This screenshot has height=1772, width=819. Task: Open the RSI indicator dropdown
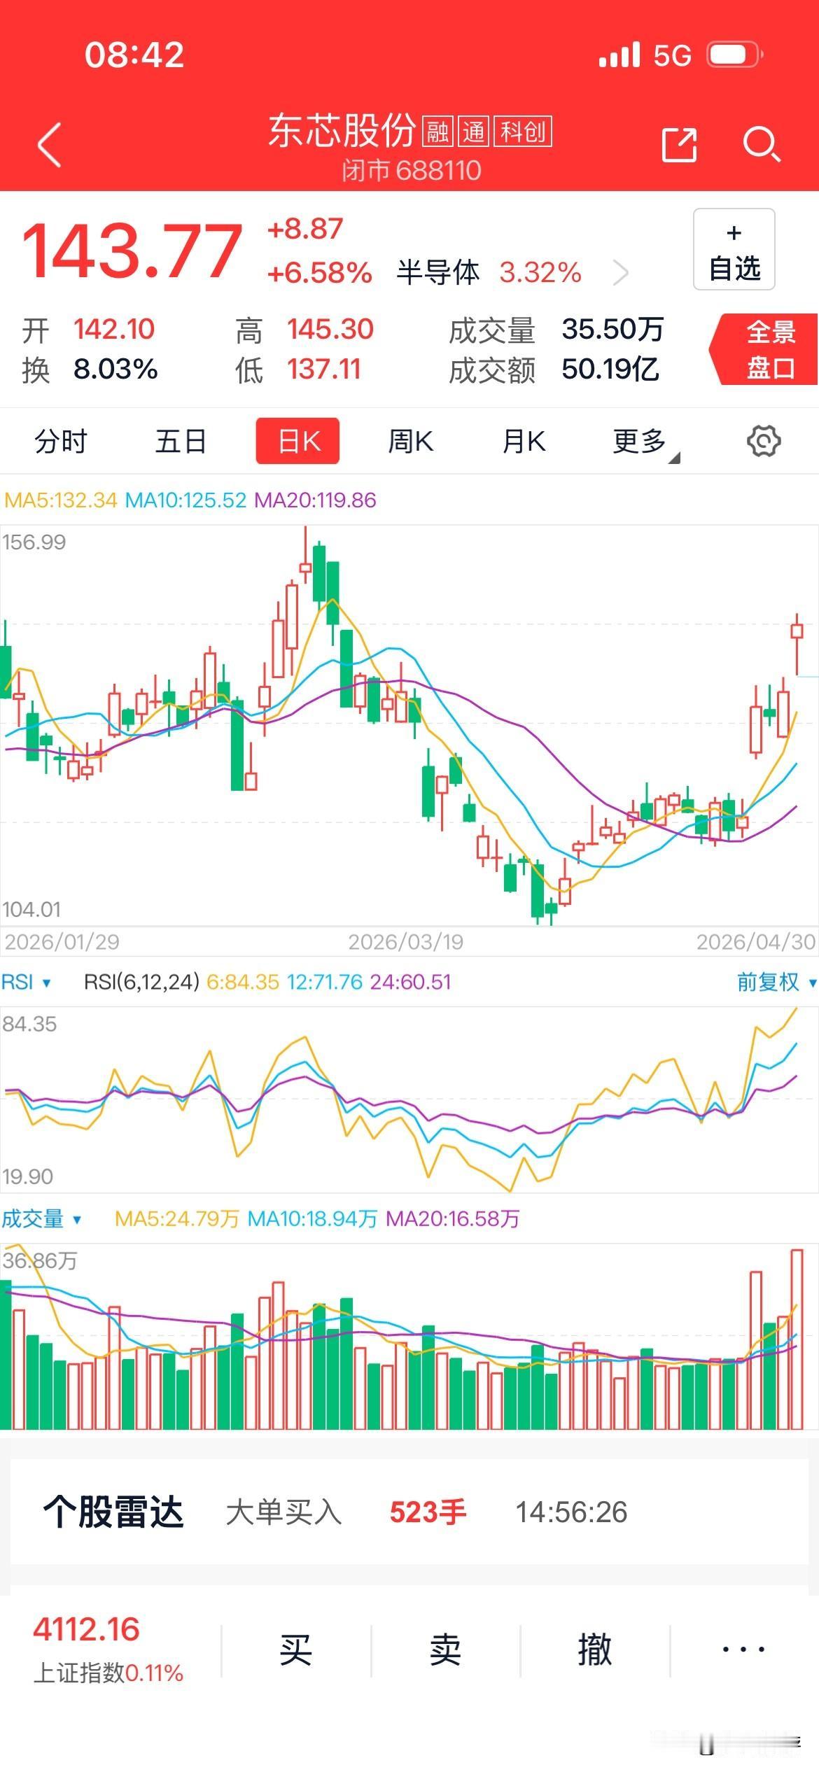click(26, 982)
